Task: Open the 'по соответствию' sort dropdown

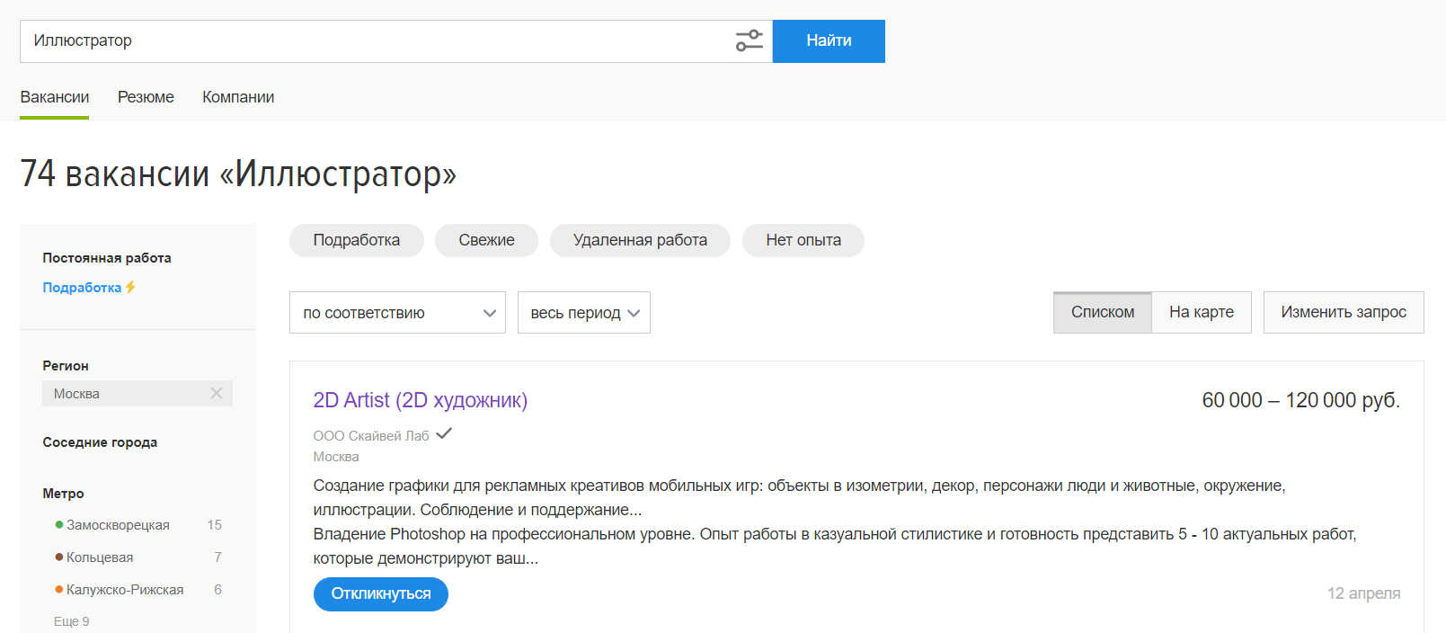Action: 397,313
